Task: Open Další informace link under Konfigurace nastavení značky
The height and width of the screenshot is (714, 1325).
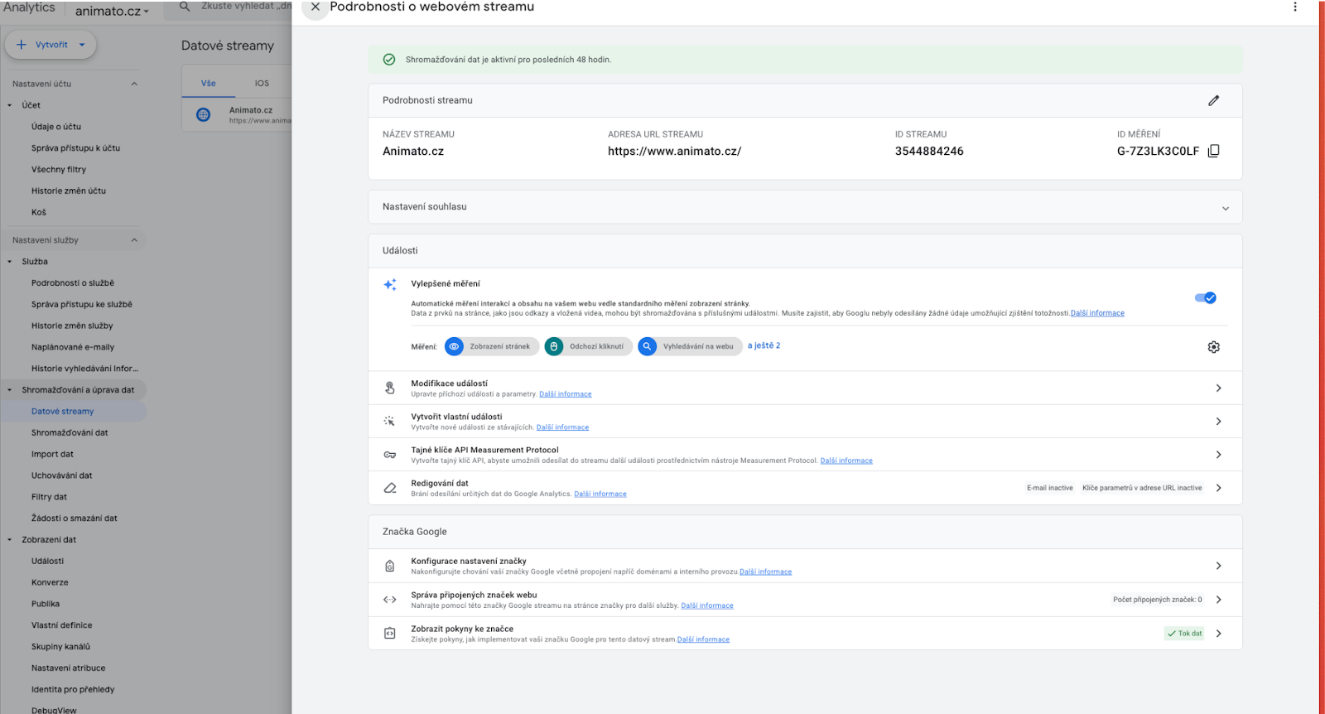Action: point(765,572)
